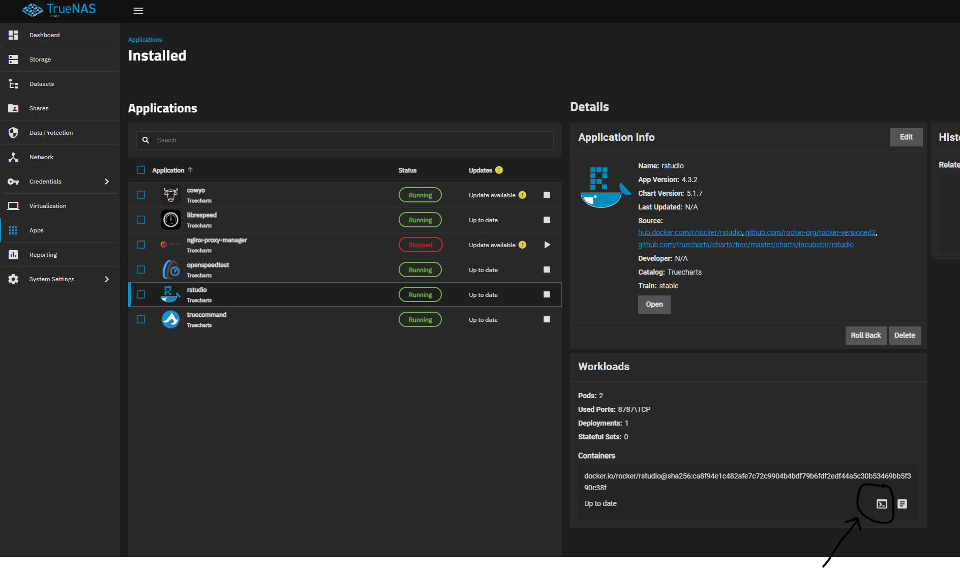Click the Dashboard sidebar icon
The width and height of the screenshot is (960, 568).
[13, 35]
